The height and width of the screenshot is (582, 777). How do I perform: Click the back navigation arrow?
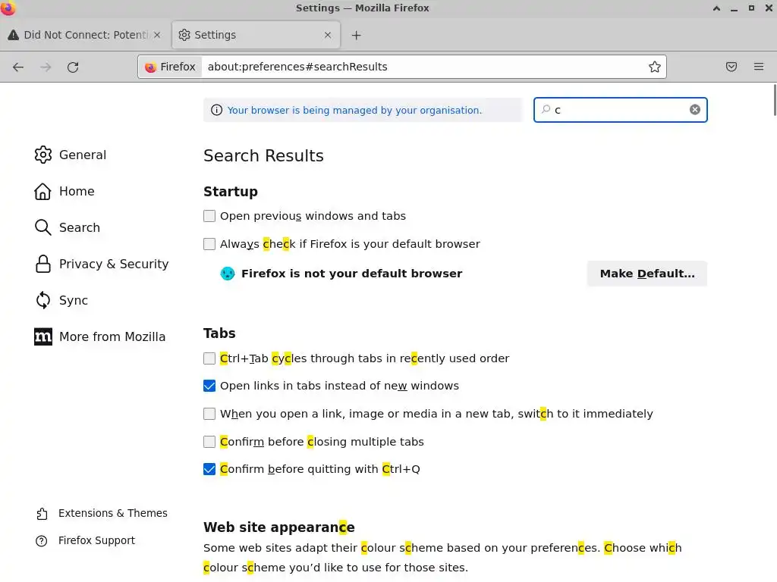18,67
